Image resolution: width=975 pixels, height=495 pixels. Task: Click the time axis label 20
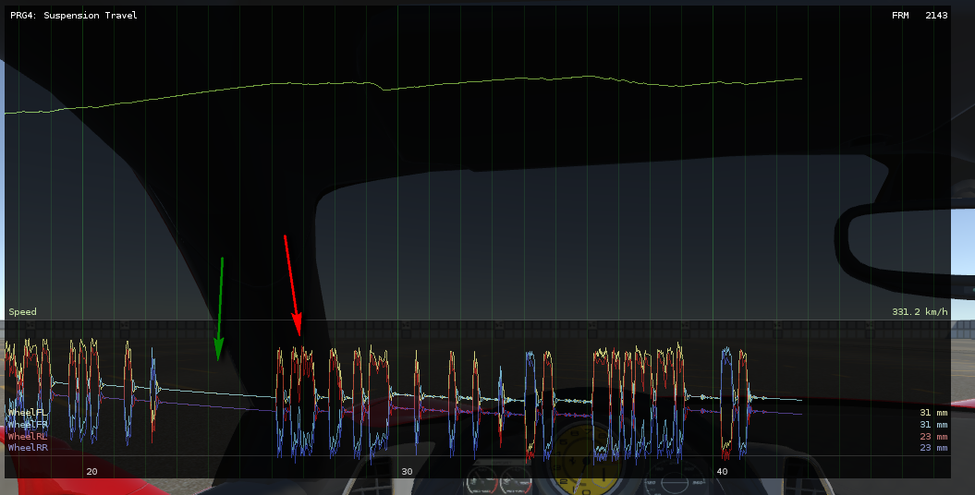pos(92,471)
